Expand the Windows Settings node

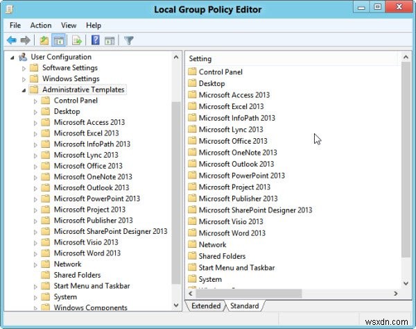(24, 79)
